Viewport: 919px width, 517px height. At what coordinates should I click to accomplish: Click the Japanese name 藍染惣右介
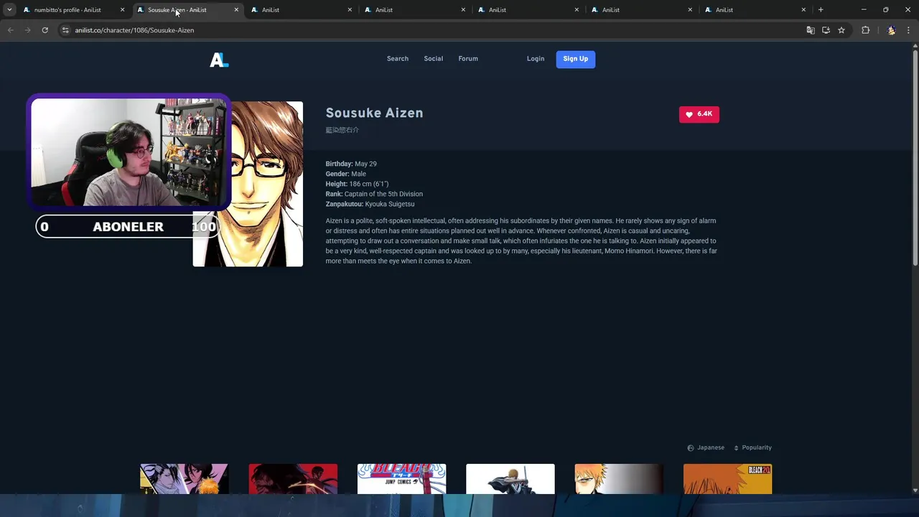coord(342,130)
